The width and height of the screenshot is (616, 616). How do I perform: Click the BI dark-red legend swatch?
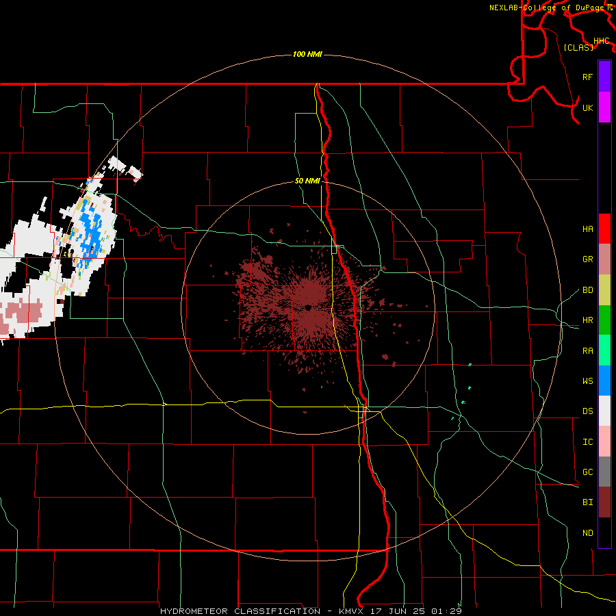(604, 502)
